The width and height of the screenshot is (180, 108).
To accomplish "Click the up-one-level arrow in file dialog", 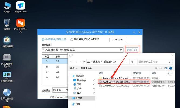I will point(84,62).
